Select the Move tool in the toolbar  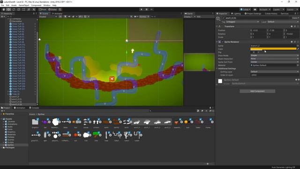8,9
